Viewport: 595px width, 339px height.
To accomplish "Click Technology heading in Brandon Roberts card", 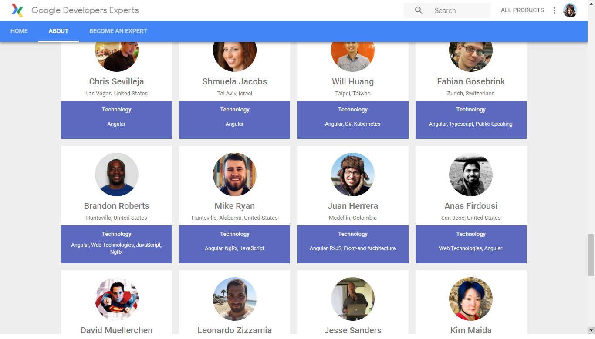I will [x=116, y=234].
